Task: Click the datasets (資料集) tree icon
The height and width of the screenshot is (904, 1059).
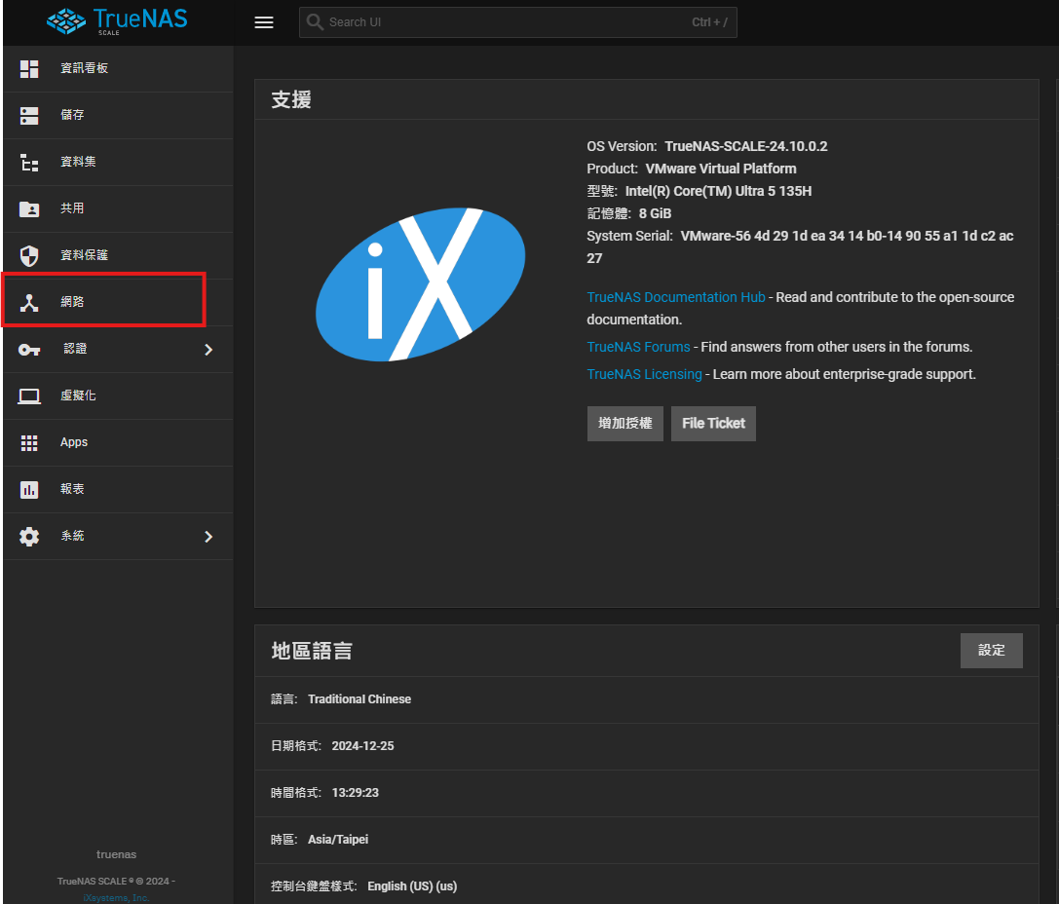Action: 29,162
